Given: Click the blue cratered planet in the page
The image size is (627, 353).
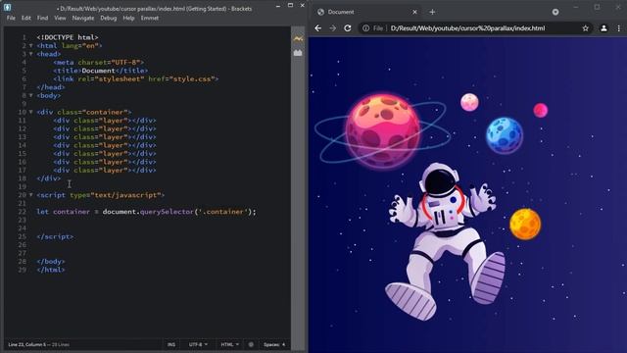Looking at the screenshot, I should coord(505,135).
